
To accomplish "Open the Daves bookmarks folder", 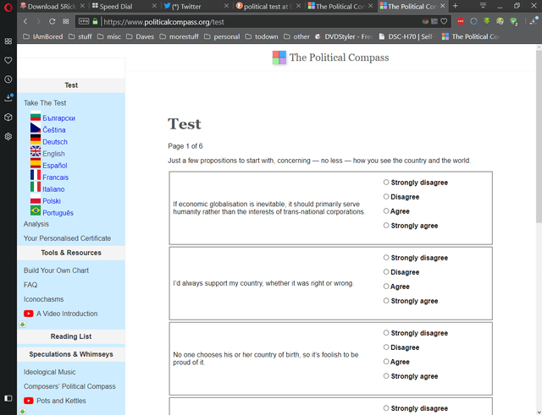I will coord(140,36).
